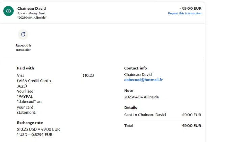Select the 1 USD = 0.8794 EUR rate
The height and width of the screenshot is (142, 228).
pyautogui.click(x=34, y=134)
